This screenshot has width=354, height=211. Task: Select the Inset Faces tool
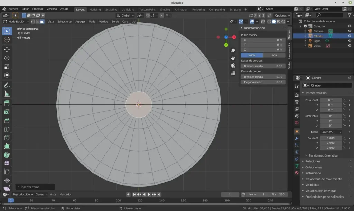click(x=7, y=112)
